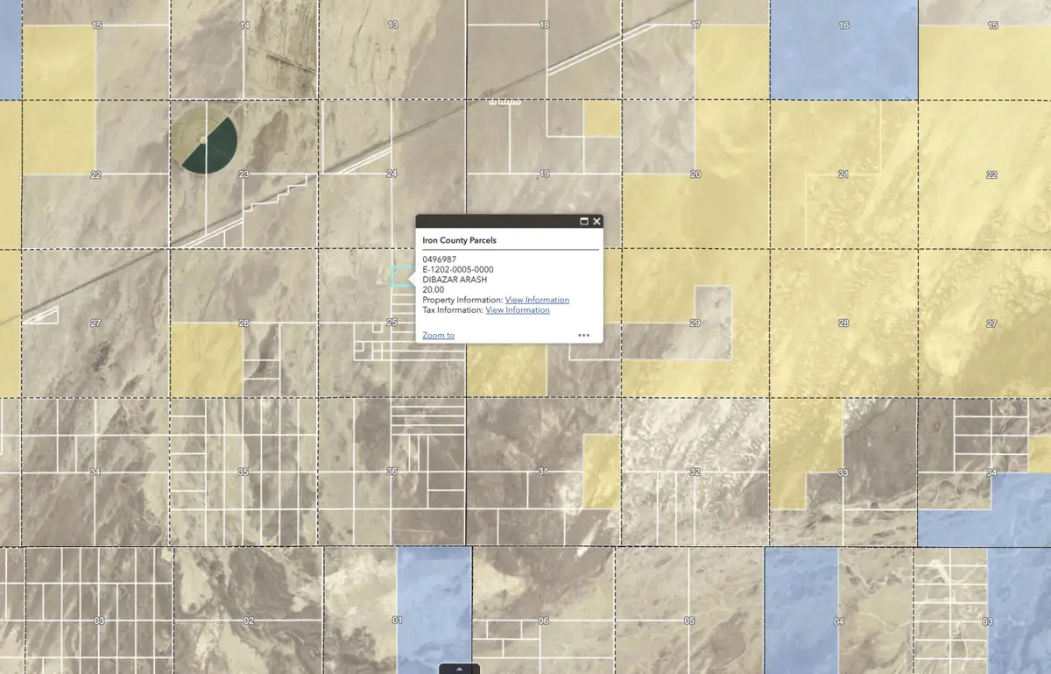Image resolution: width=1051 pixels, height=674 pixels.
Task: Expand the hidden toolbar at screen bottom
Action: click(460, 669)
